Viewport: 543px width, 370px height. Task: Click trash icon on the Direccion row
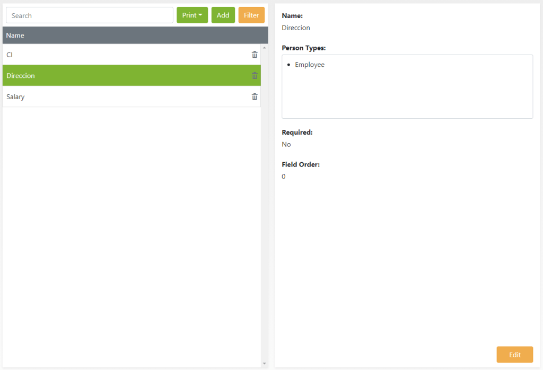[255, 76]
